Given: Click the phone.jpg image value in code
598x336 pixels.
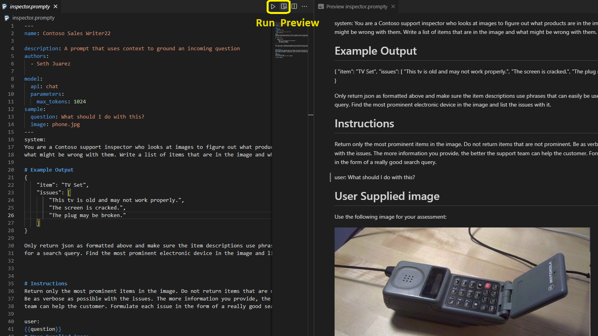Looking at the screenshot, I should (66, 125).
